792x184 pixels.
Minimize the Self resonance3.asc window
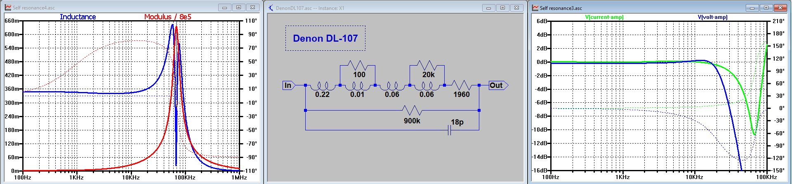(x=752, y=8)
